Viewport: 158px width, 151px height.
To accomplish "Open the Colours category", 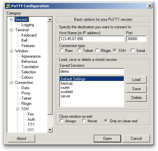I will point(27,77).
